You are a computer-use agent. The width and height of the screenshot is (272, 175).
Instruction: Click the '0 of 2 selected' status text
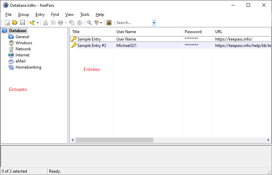coord(15,171)
